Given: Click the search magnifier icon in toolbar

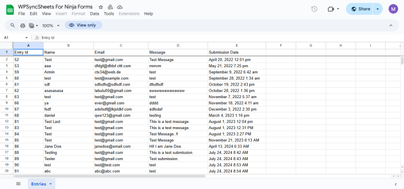Looking at the screenshot, I should click(x=13, y=25).
